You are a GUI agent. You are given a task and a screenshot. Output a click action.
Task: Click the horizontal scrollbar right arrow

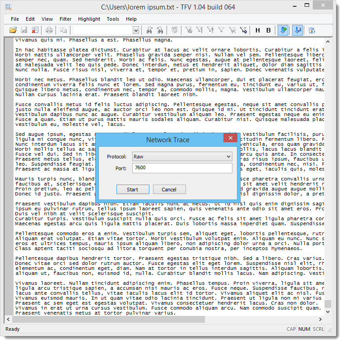(320, 319)
